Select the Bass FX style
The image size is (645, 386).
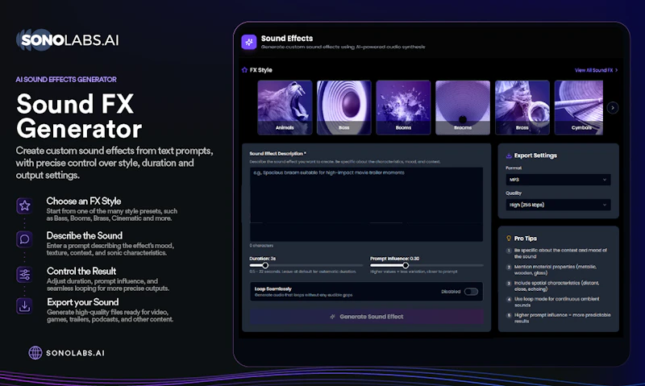(x=344, y=108)
